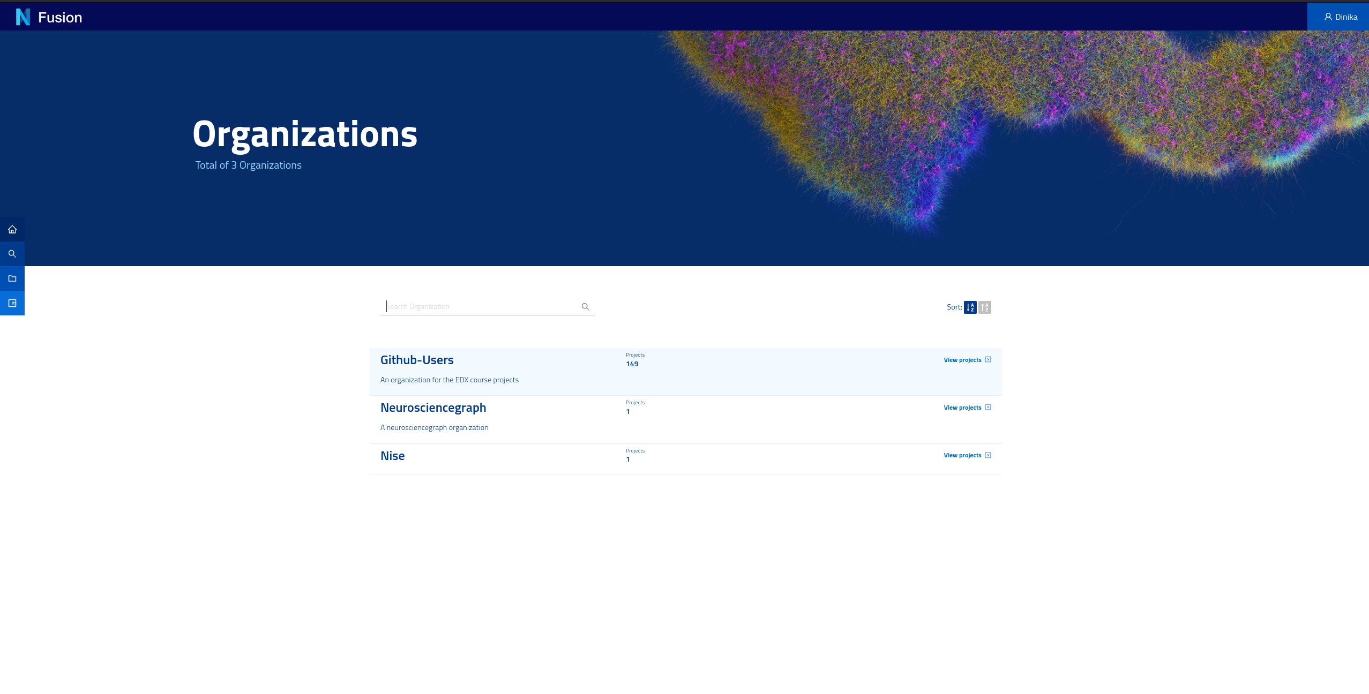Open the Neurosciencegraph organization
1369x694 pixels.
433,408
